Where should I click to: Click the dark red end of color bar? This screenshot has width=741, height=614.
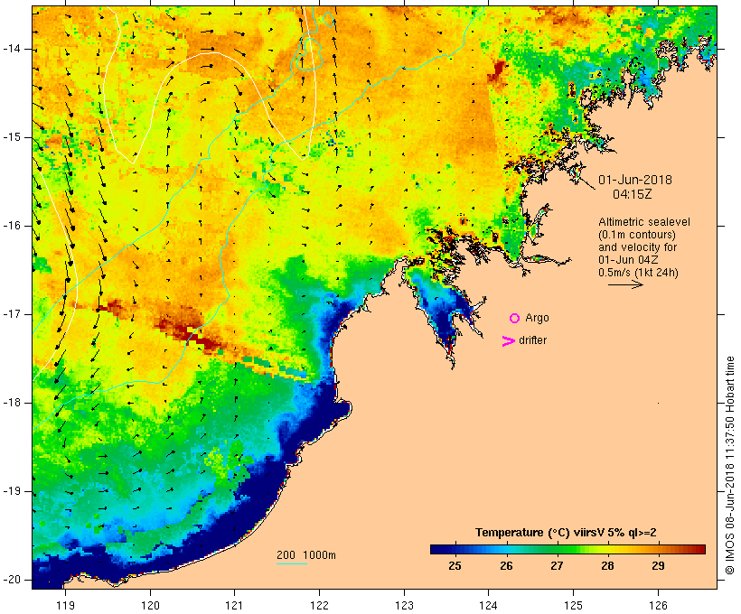point(700,549)
